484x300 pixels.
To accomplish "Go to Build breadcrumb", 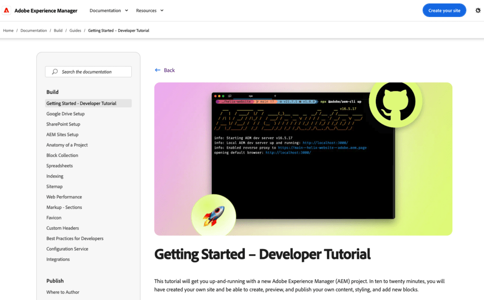I will click(58, 31).
